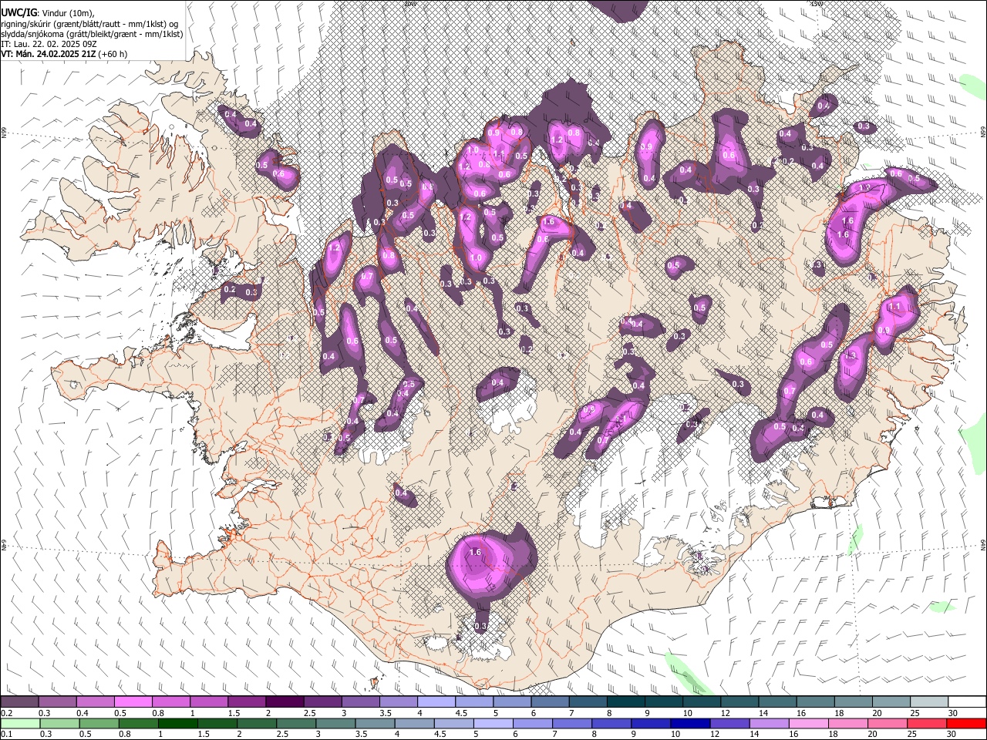Click the 'slydda/snjókoma (grátt/bleikt/grænt' caption line
Viewport: 987px width, 740px height.
pos(92,34)
